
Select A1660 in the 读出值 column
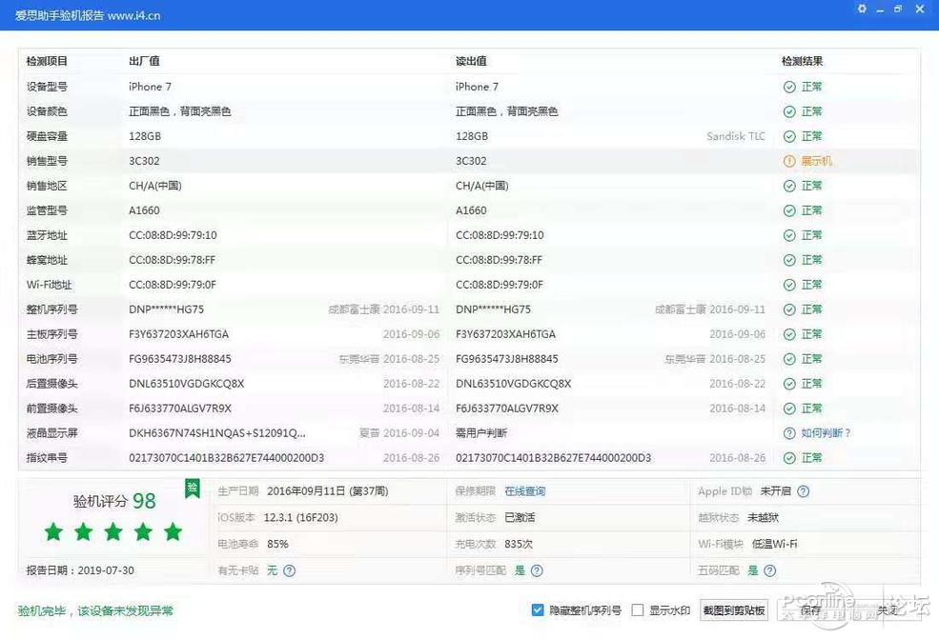471,210
